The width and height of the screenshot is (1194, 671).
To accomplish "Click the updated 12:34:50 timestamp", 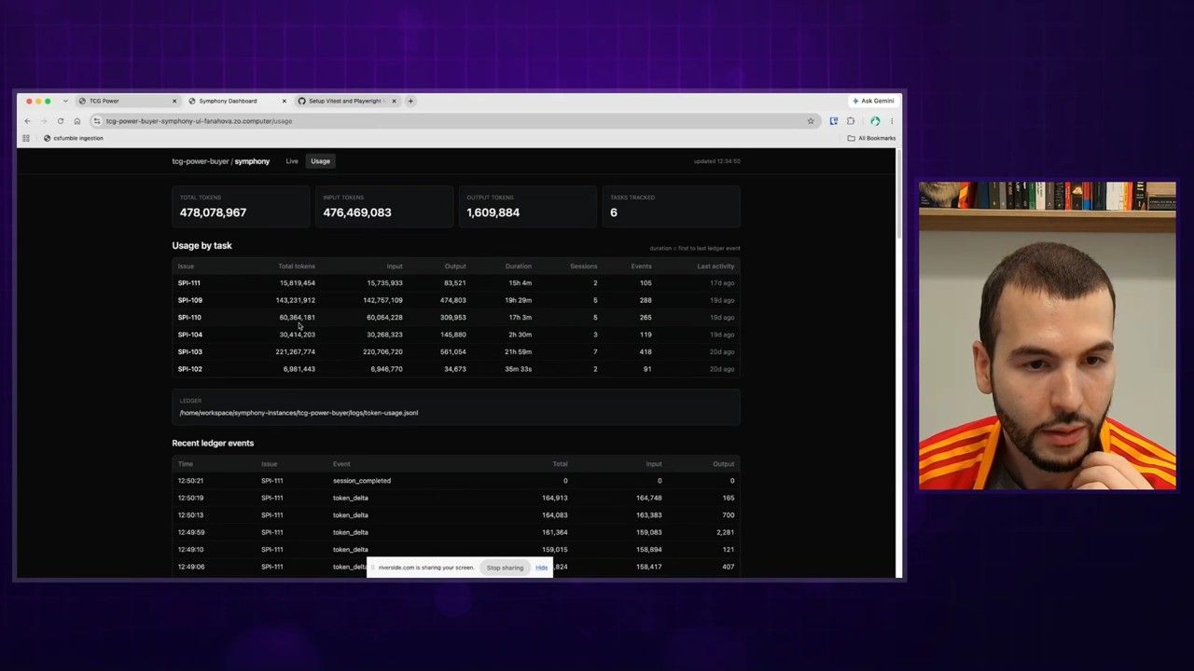I will point(717,161).
